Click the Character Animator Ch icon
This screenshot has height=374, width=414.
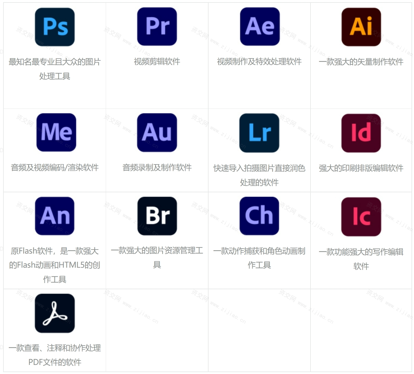pyautogui.click(x=259, y=216)
